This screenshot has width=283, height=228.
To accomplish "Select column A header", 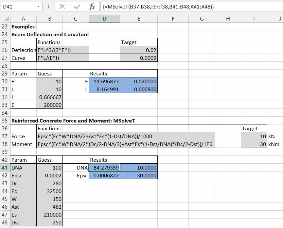I will pos(23,19).
